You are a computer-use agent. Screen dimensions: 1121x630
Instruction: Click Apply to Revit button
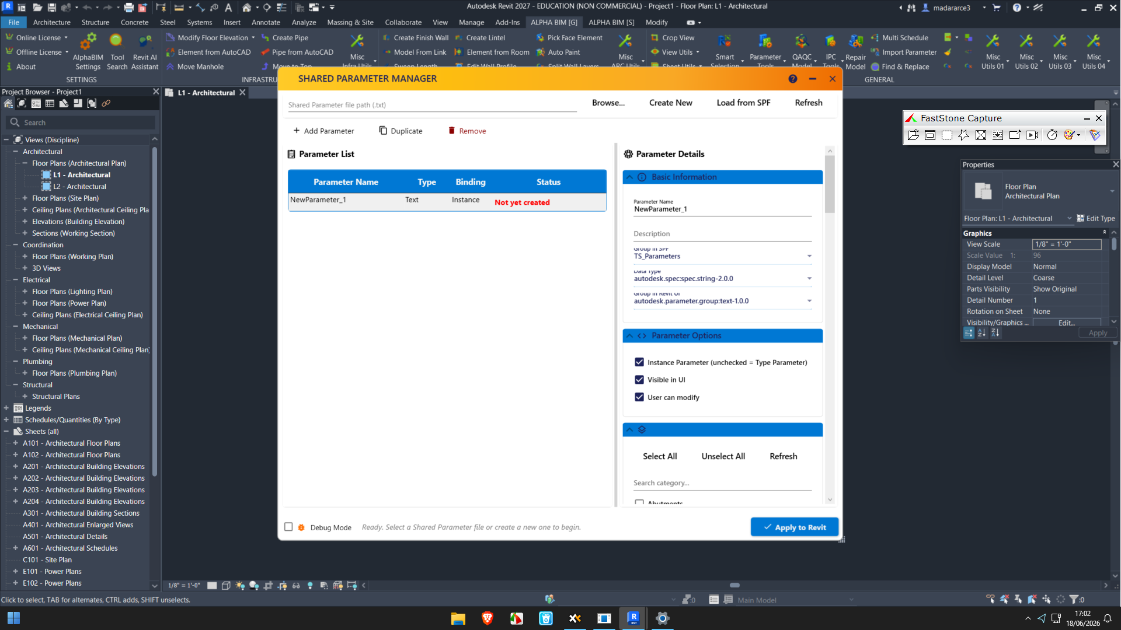(794, 527)
